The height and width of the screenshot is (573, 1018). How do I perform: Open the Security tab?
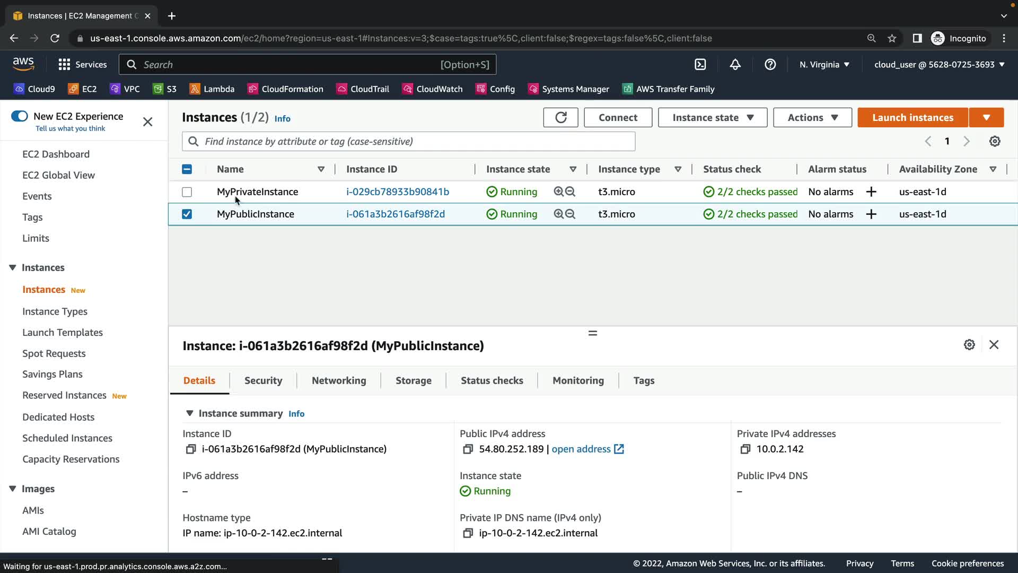263,380
